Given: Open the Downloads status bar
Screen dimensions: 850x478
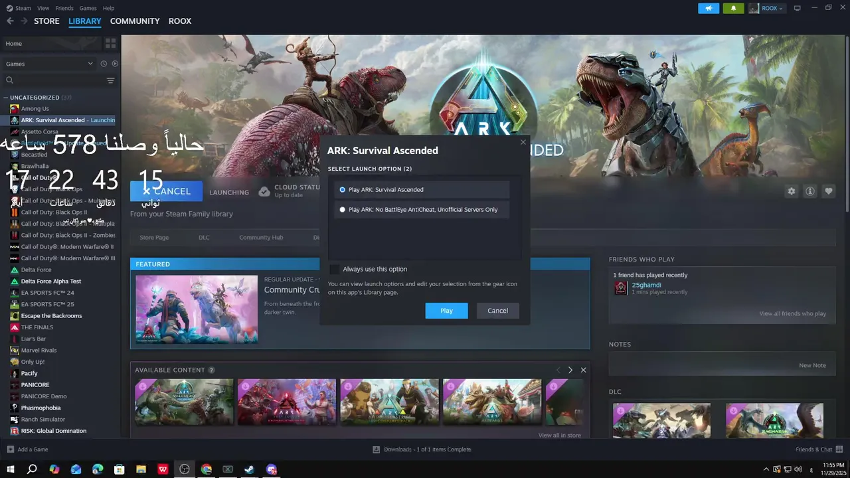Looking at the screenshot, I should (422, 449).
